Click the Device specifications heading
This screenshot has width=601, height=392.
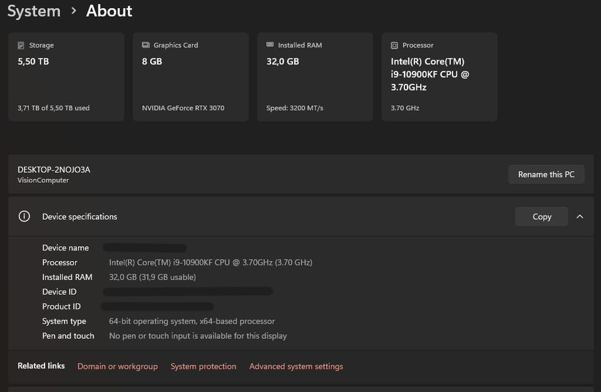pyautogui.click(x=80, y=217)
